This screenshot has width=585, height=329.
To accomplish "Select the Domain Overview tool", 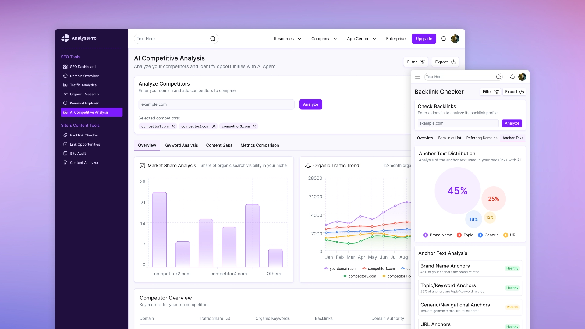I will (x=84, y=76).
